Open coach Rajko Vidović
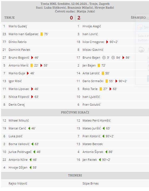 point(18,183)
